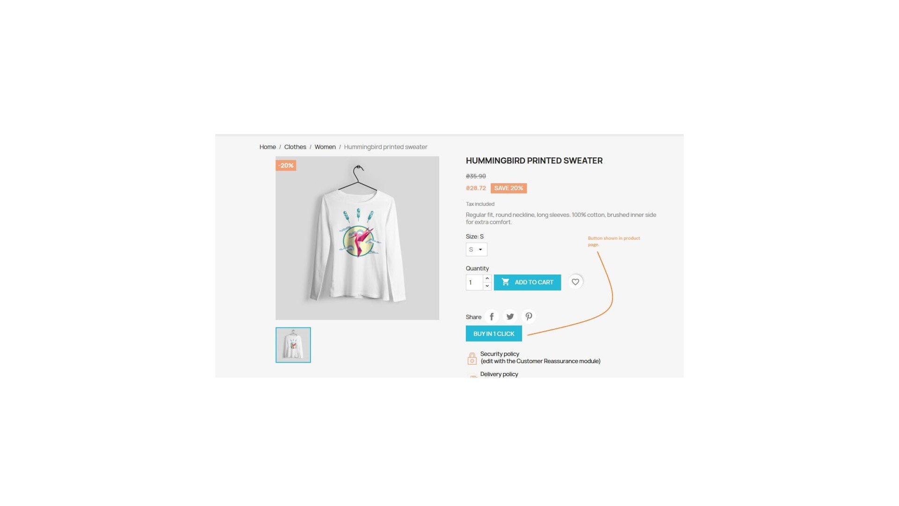Add sweater to wishlist via heart icon
The width and height of the screenshot is (899, 506).
click(575, 282)
